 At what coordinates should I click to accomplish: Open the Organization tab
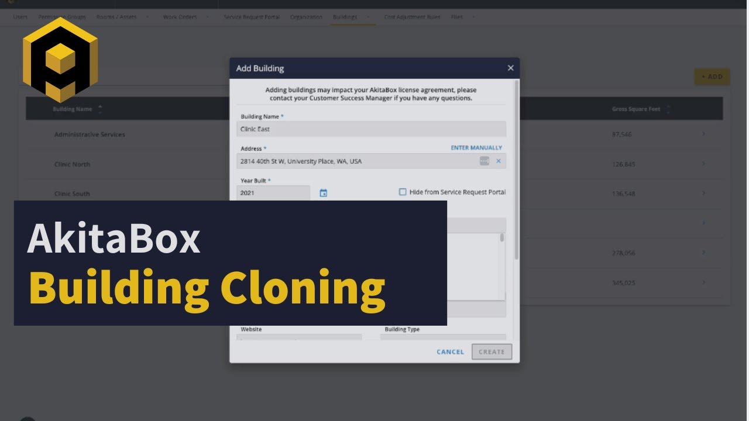(x=306, y=17)
